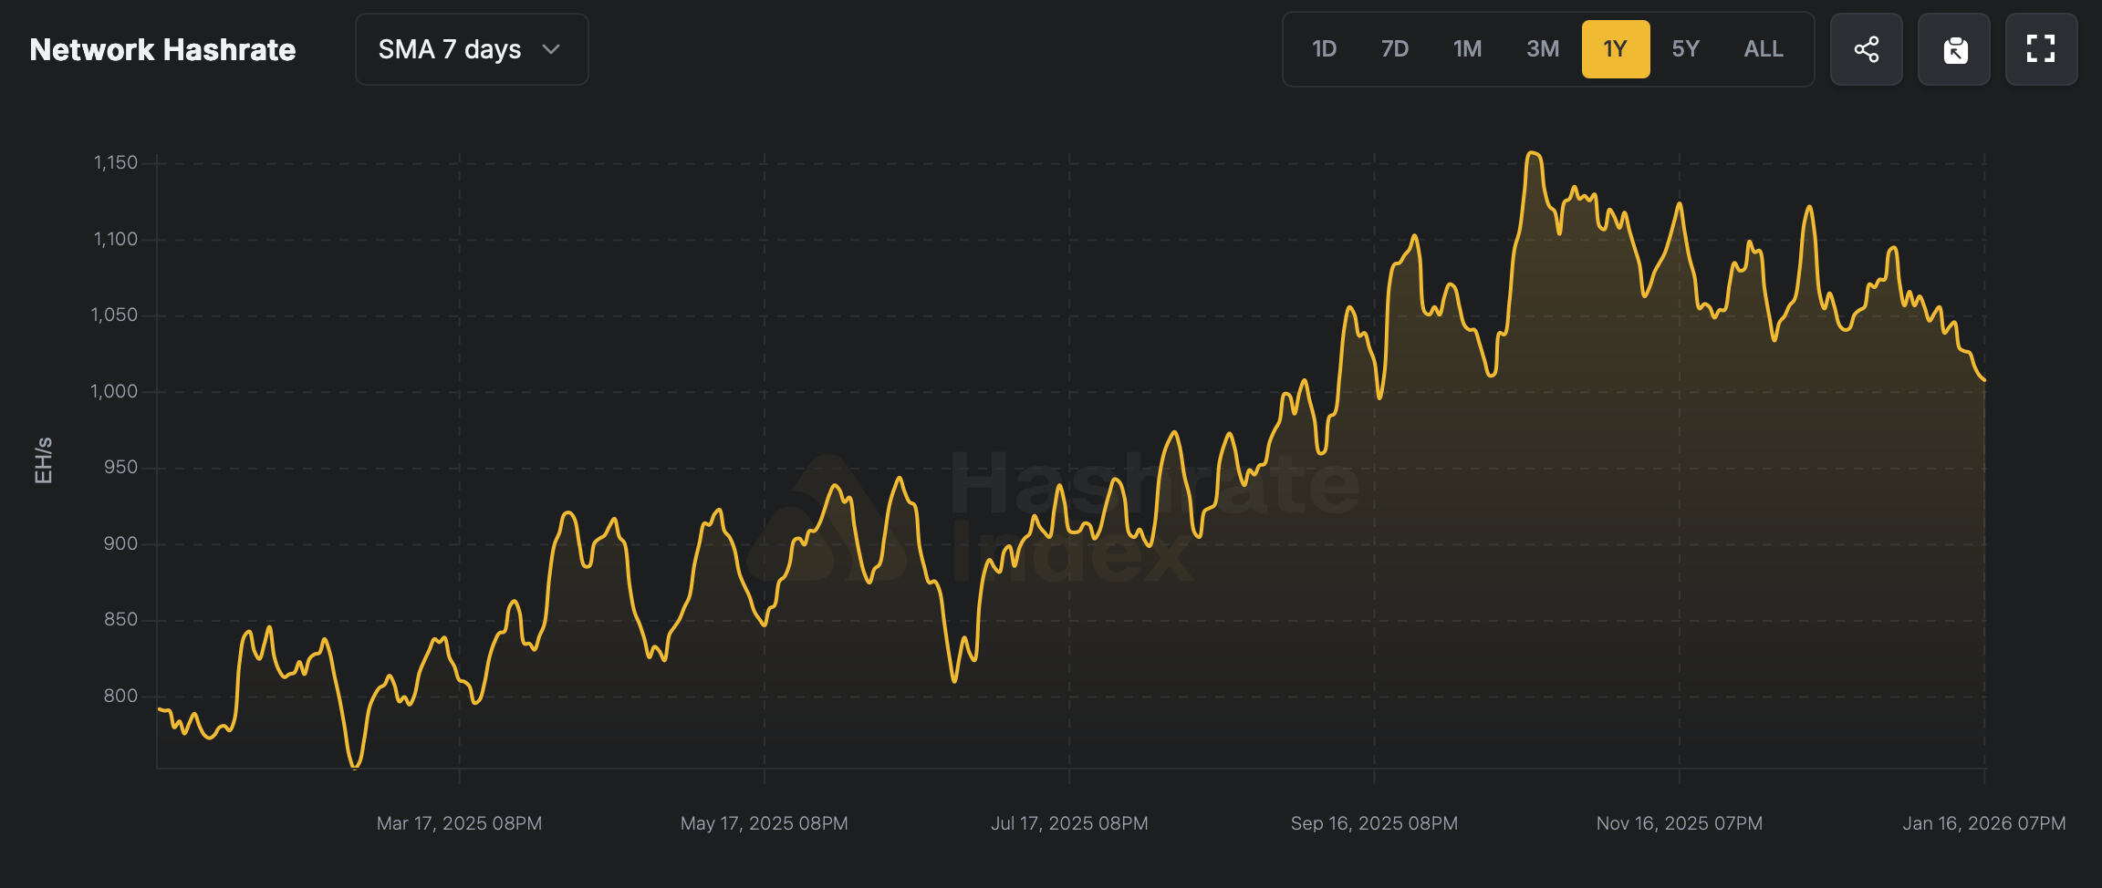Select the 1D time range
This screenshot has height=888, width=2102.
pyautogui.click(x=1324, y=49)
